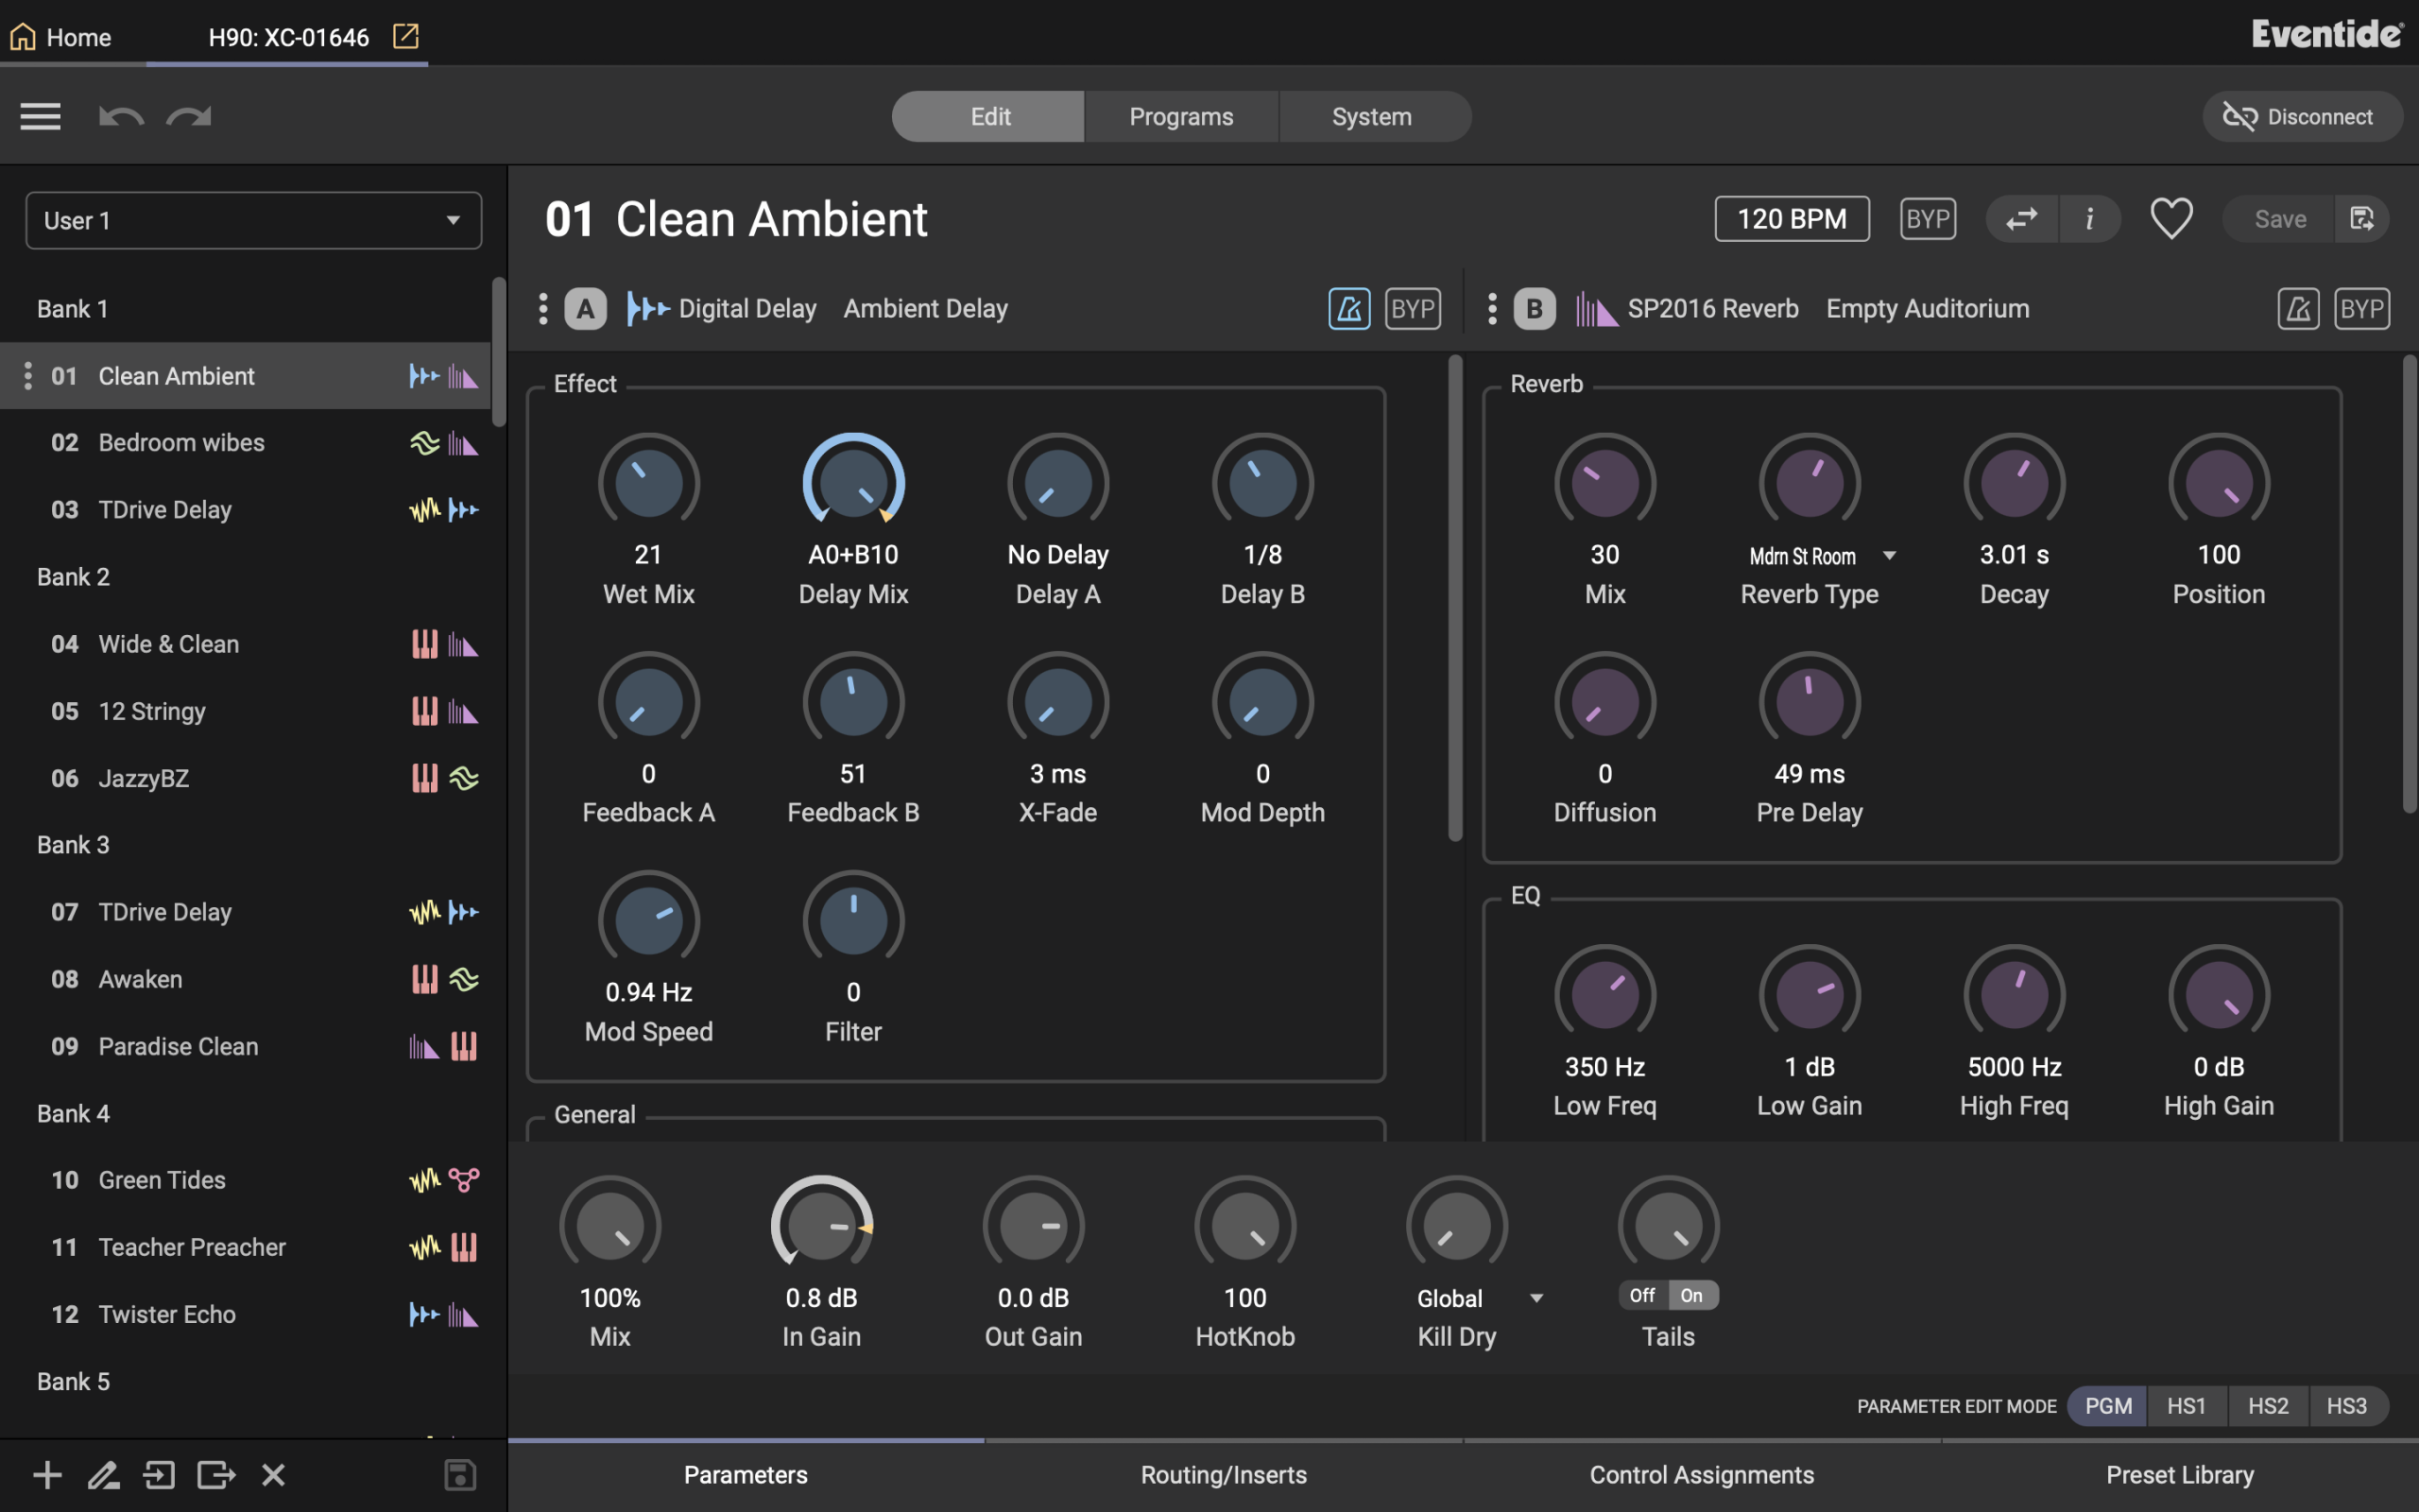
Task: Click the In Gain knob
Action: click(x=822, y=1226)
